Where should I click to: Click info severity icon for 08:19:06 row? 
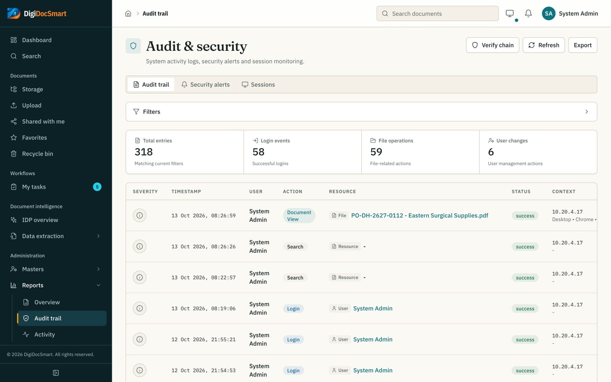[x=140, y=308]
